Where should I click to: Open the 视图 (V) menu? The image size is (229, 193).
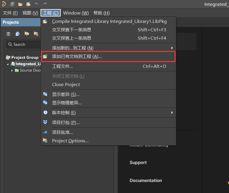[x=30, y=13]
